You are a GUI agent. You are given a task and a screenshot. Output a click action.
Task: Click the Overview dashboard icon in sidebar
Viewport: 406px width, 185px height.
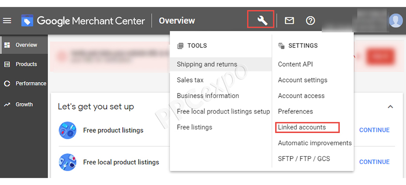click(x=7, y=45)
